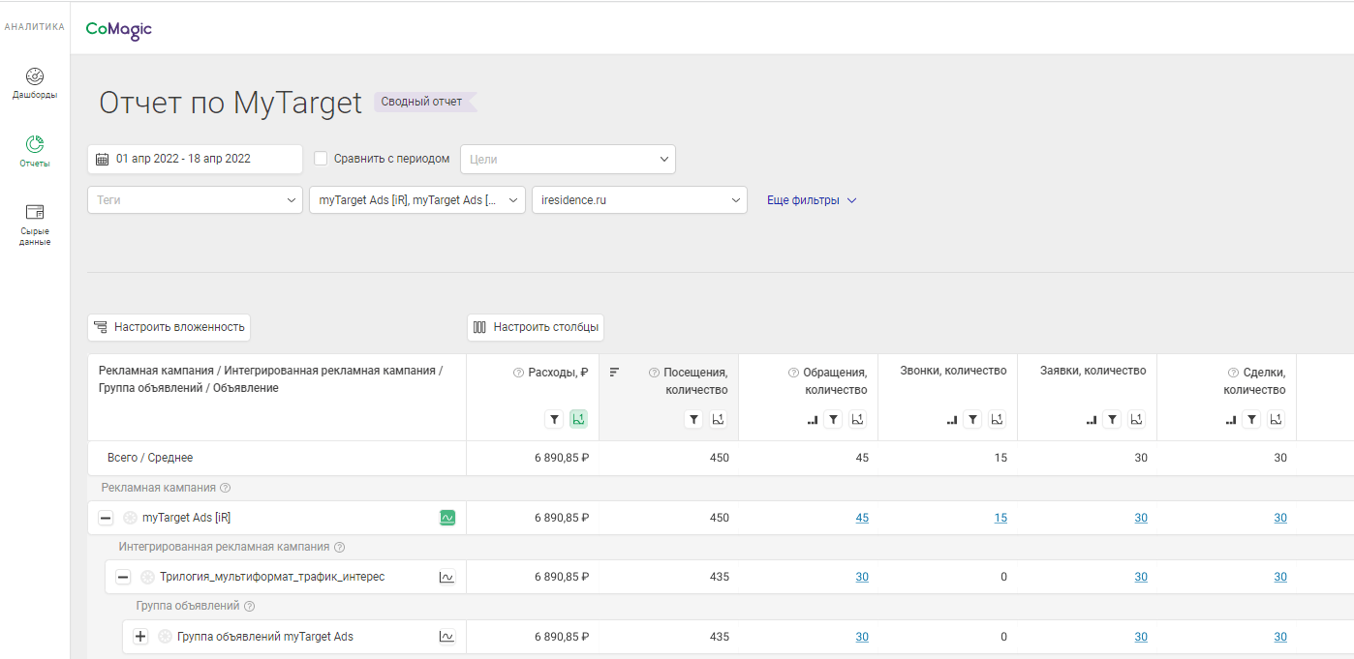
Task: Open the Отчеты sidebar section
Action: tap(34, 152)
